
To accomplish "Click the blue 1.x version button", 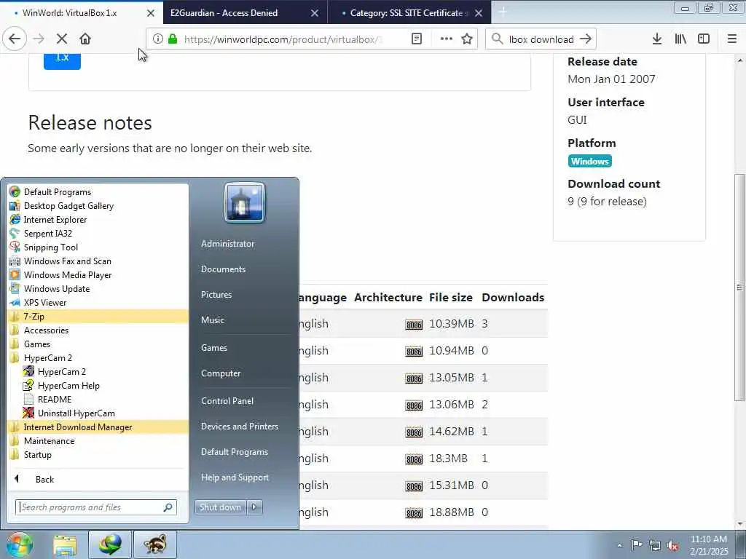I will 62,60.
